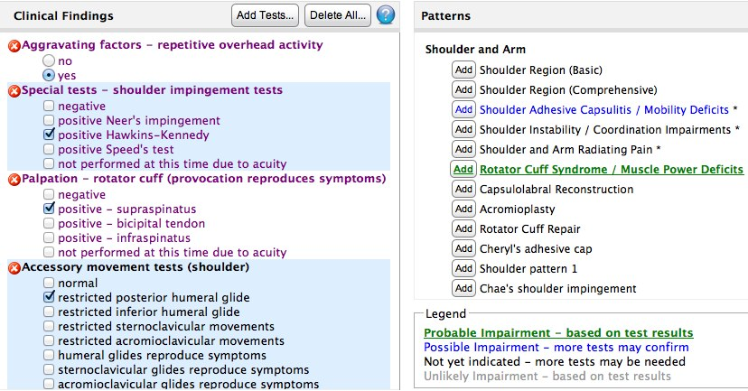Check the positive Neer's impingement box

(50, 120)
